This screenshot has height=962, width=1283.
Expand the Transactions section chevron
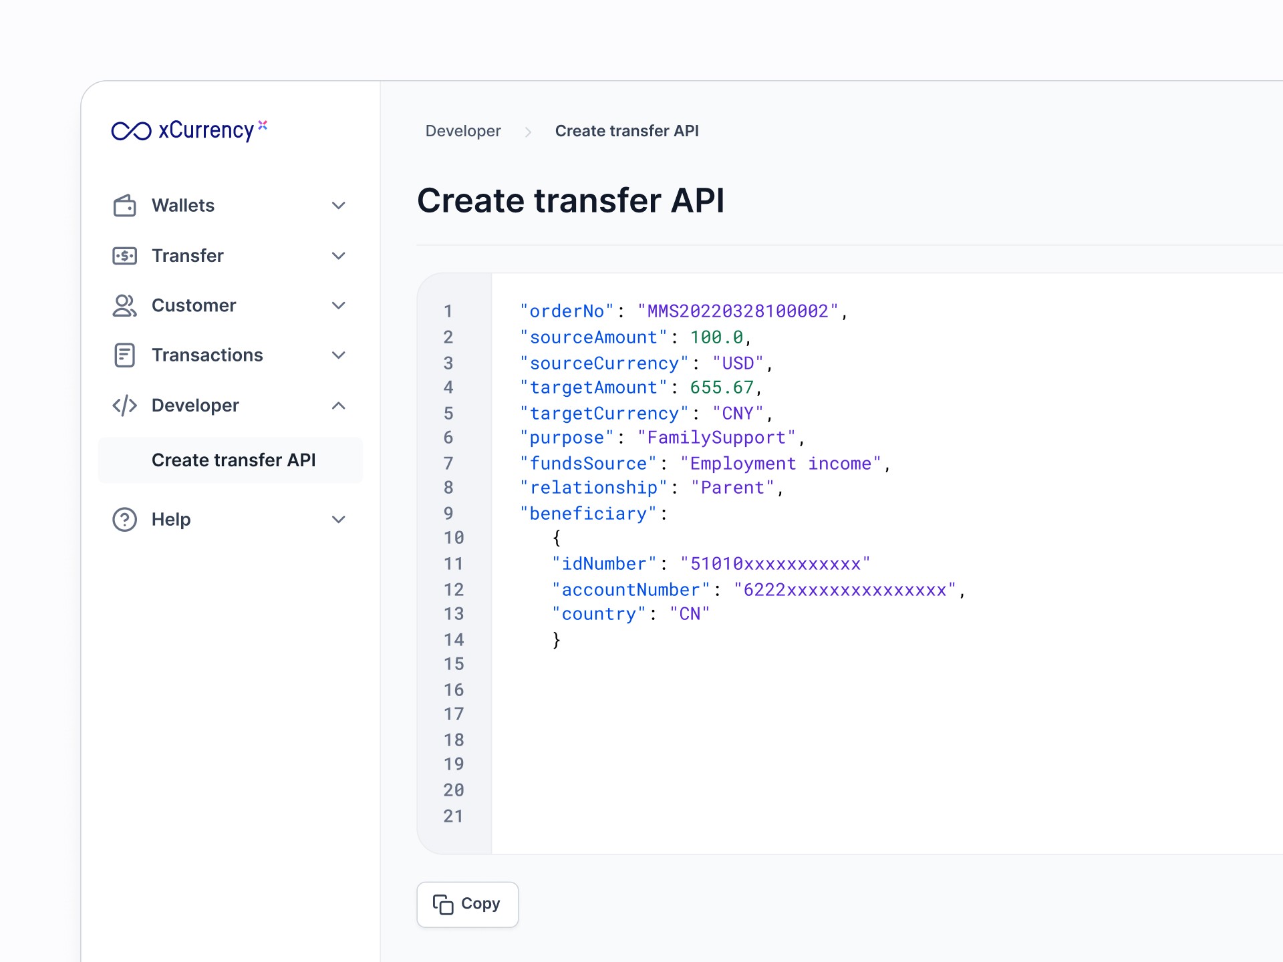(339, 355)
